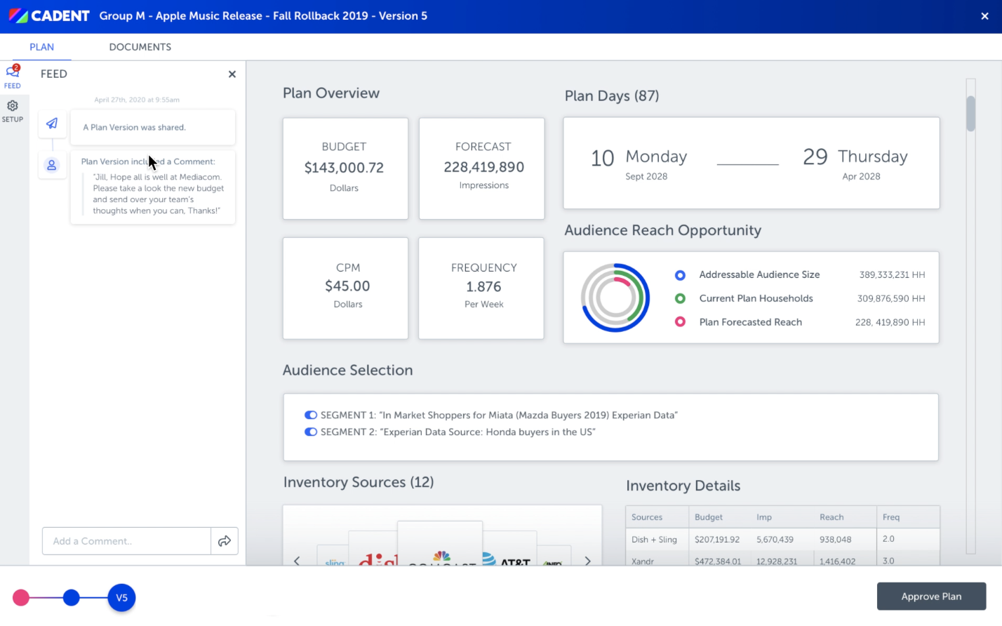Viewport: 1002px width, 626px height.
Task: Click the Imp column header
Action: (x=764, y=517)
